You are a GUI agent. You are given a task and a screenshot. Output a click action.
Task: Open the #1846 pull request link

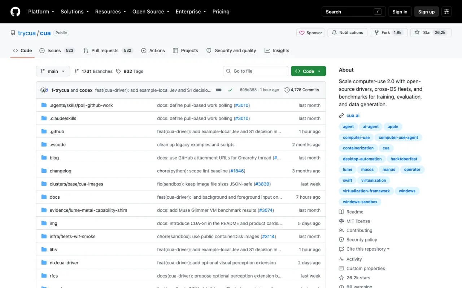pyautogui.click(x=237, y=171)
